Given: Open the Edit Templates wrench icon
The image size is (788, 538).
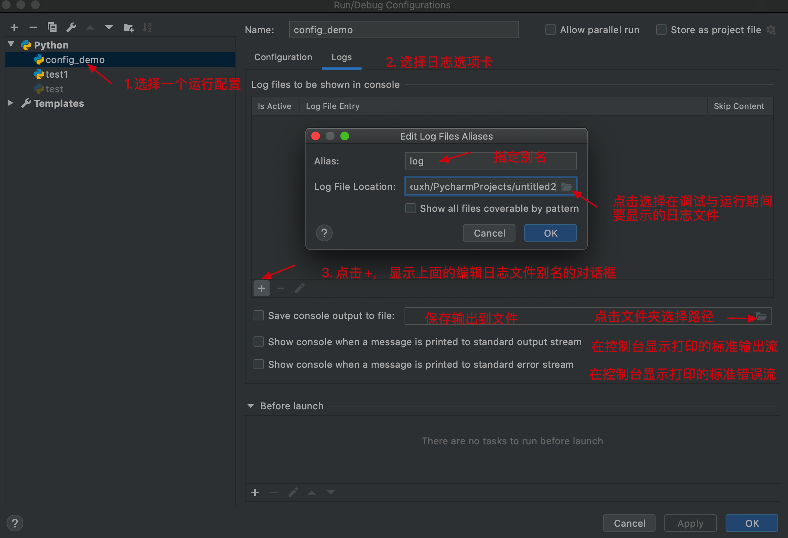Looking at the screenshot, I should click(x=71, y=27).
